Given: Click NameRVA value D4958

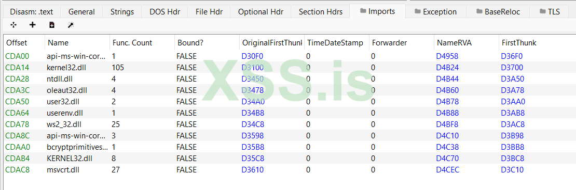Looking at the screenshot, I should click(447, 56).
